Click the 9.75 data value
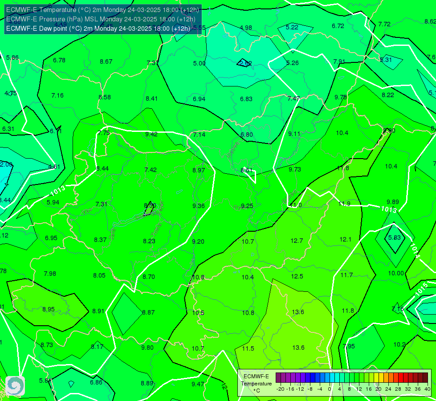 (x=341, y=97)
